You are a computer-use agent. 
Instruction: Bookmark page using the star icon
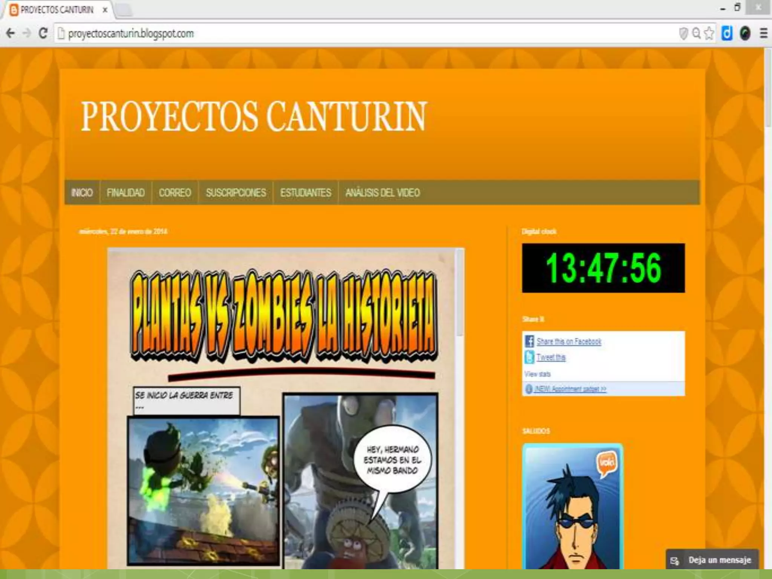pos(709,34)
